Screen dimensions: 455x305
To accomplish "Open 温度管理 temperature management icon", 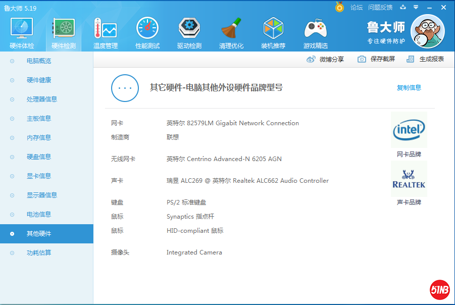I will pyautogui.click(x=106, y=29).
